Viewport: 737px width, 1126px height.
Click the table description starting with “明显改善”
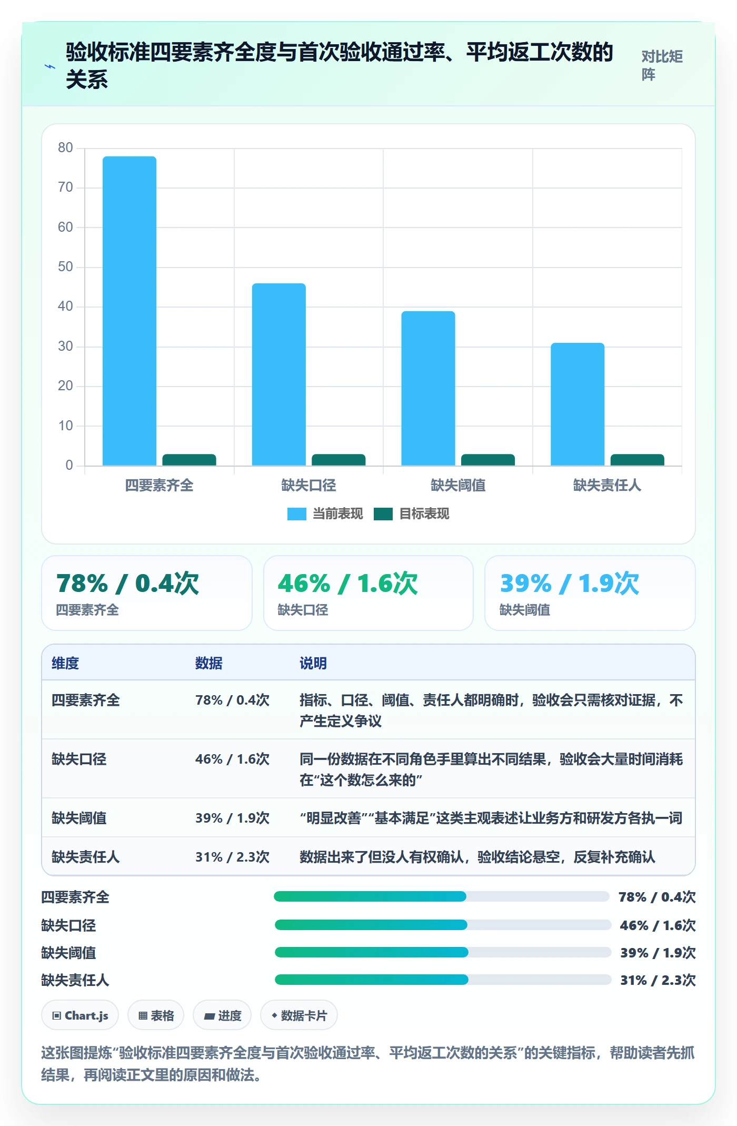[x=491, y=818]
